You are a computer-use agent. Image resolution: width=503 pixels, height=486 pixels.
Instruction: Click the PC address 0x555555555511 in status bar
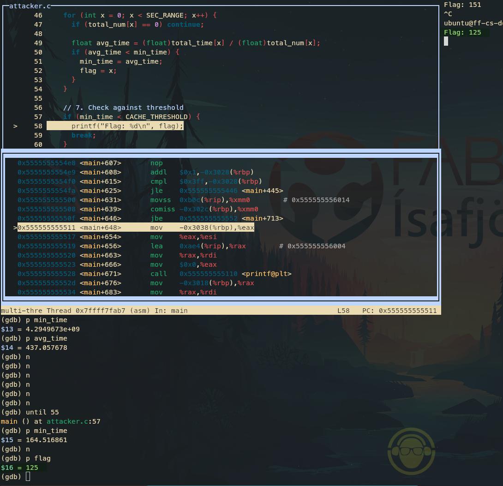point(399,311)
